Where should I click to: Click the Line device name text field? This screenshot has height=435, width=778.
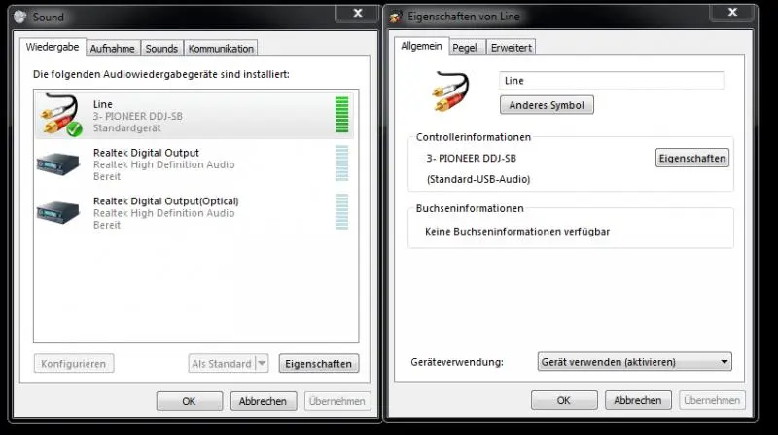611,81
